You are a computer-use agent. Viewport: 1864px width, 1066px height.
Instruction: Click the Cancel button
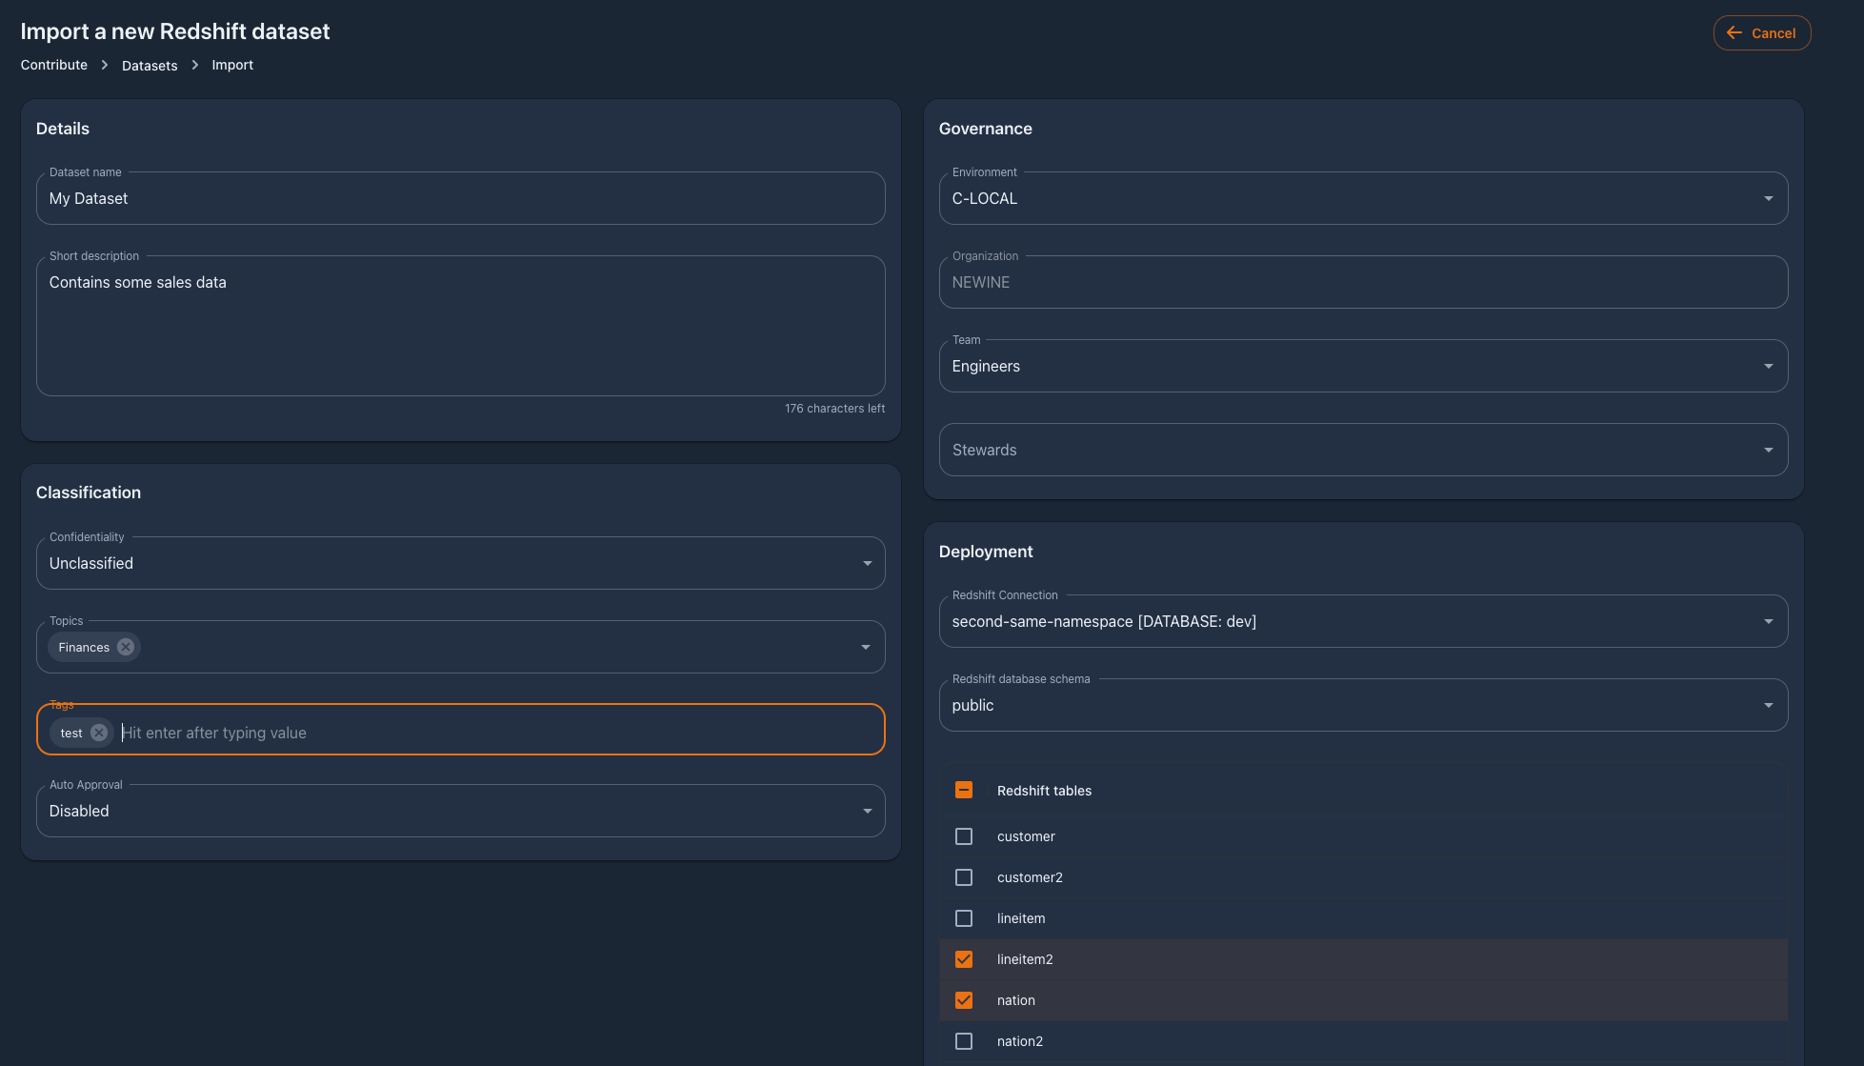click(x=1762, y=32)
